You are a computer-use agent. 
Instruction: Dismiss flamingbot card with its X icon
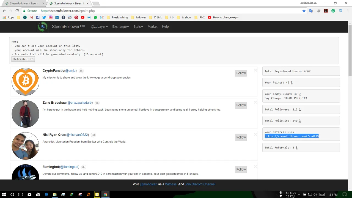[x=255, y=166]
